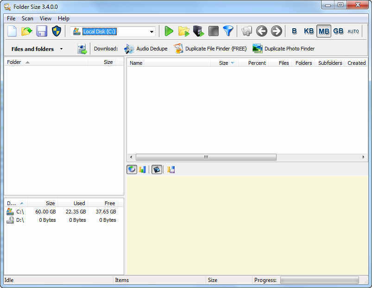The height and width of the screenshot is (288, 372).
Task: Click the back navigation arrow icon
Action: (x=261, y=31)
